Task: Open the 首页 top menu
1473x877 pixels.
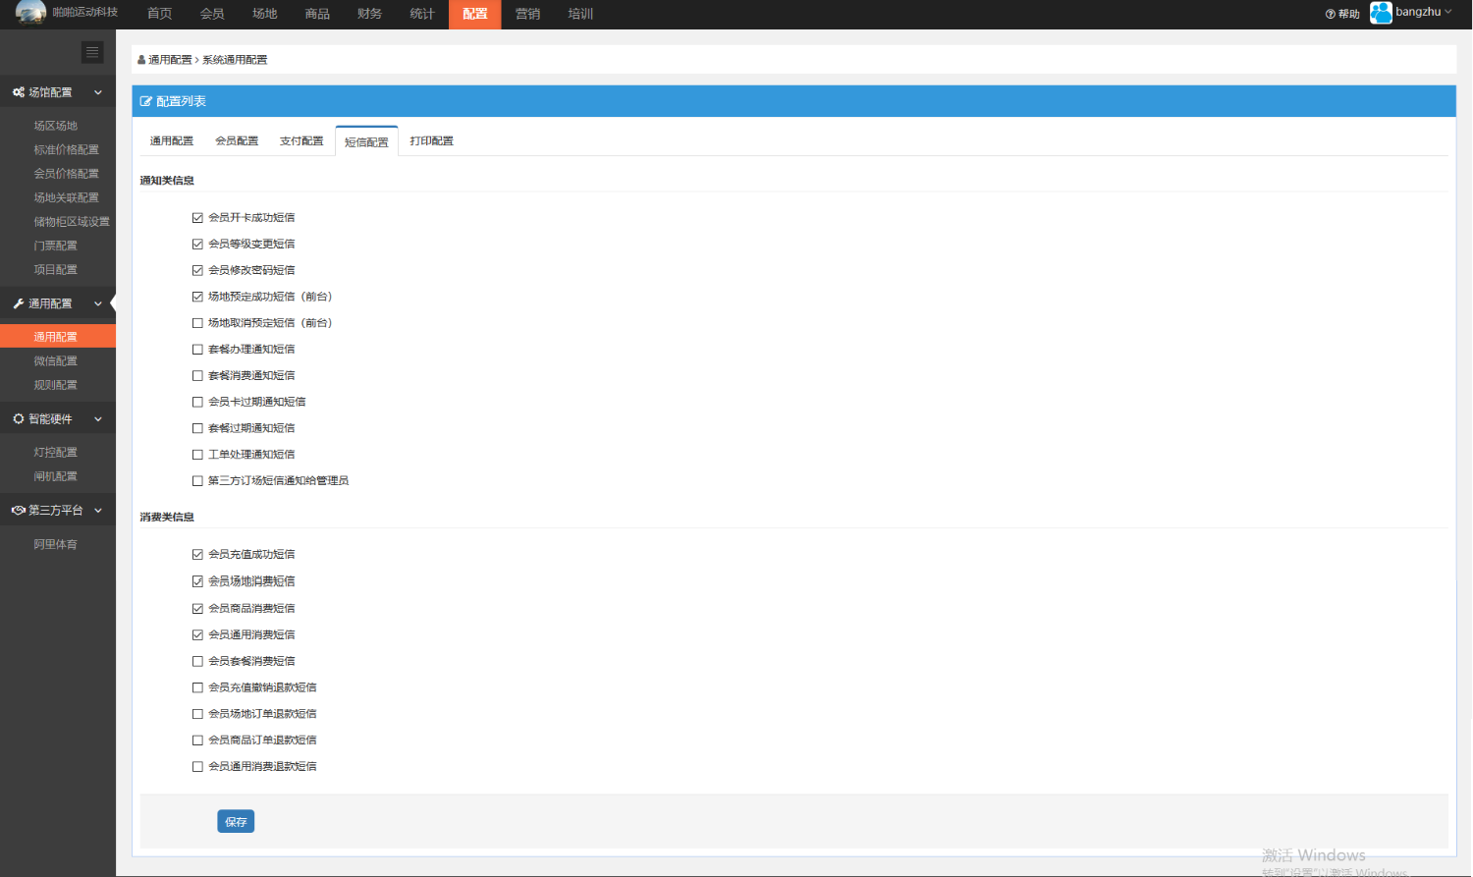Action: [x=159, y=14]
